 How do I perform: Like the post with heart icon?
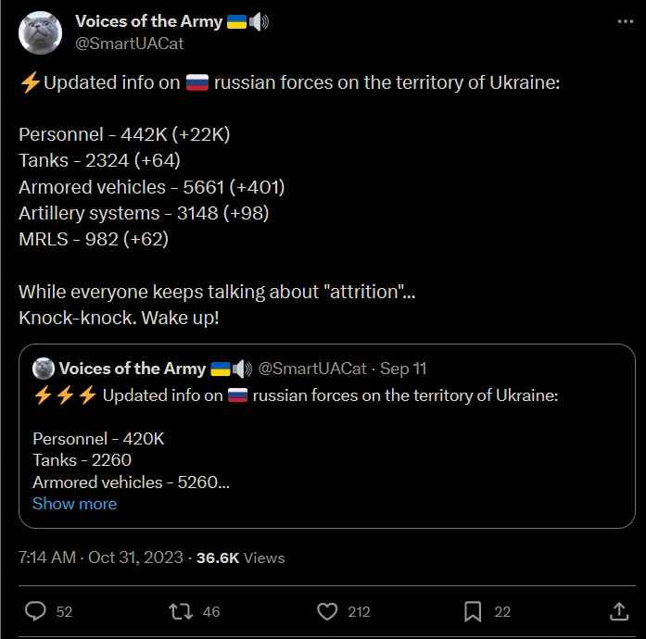[x=327, y=611]
